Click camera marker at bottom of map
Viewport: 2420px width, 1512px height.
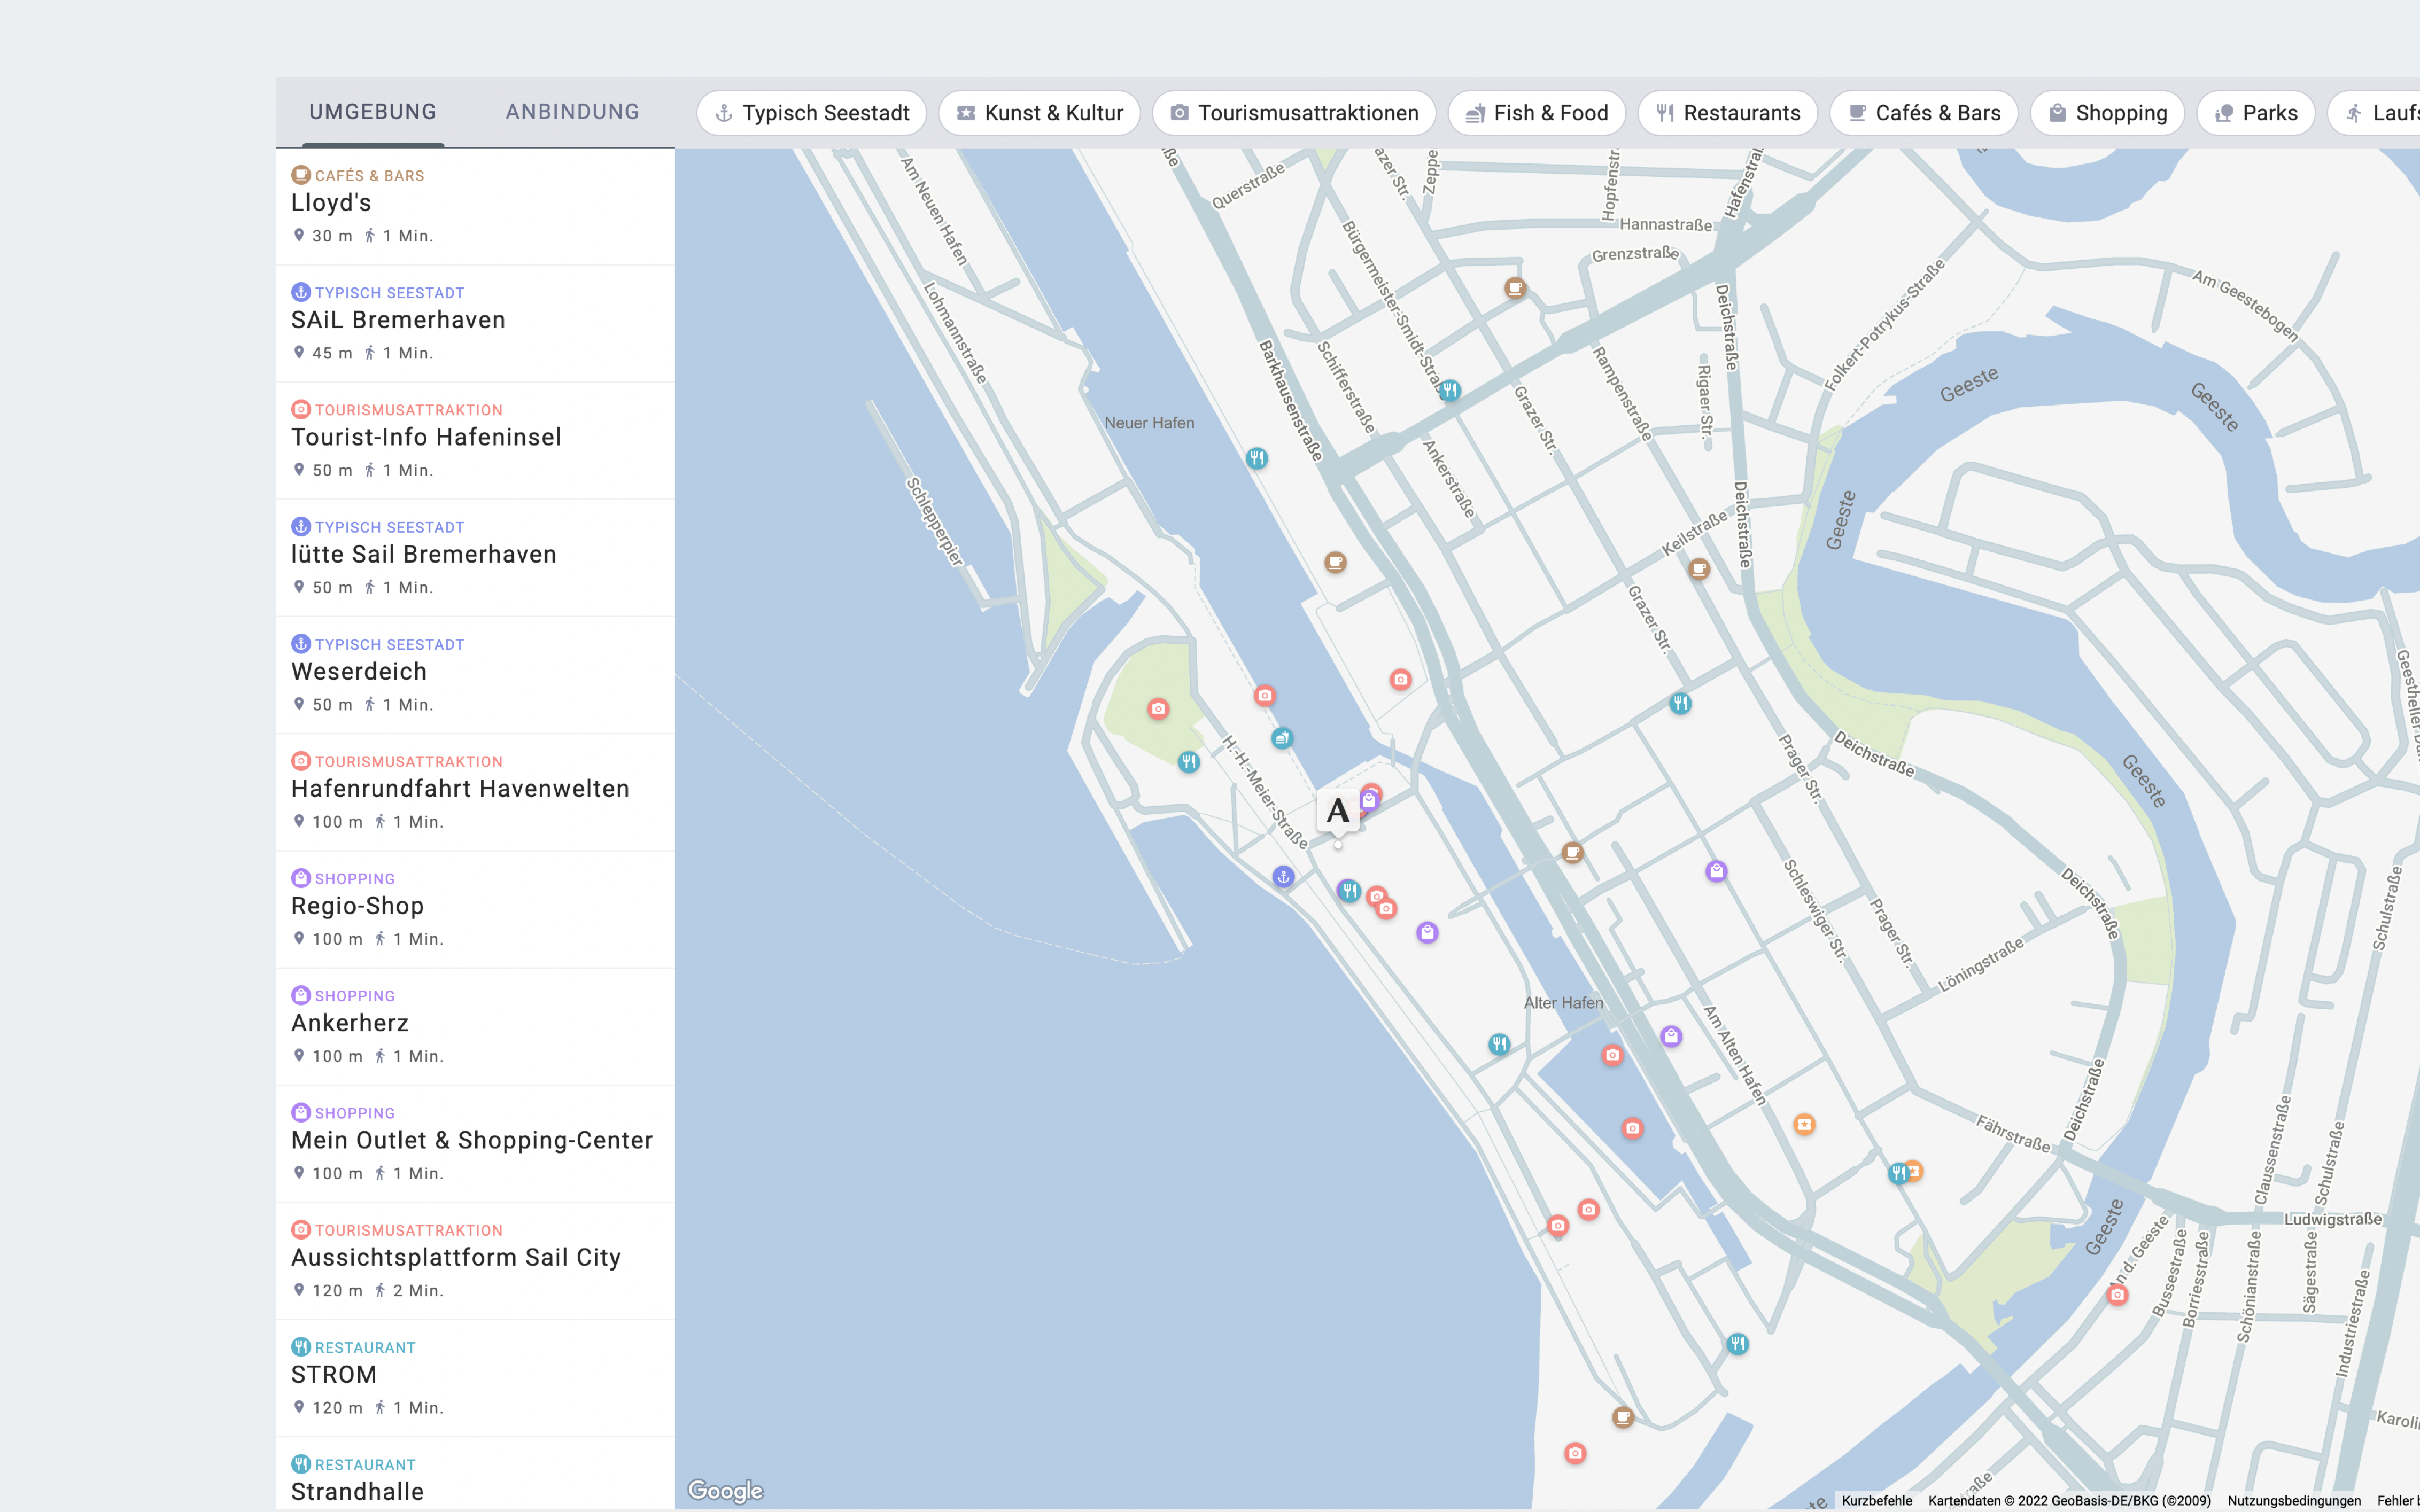click(x=1575, y=1453)
